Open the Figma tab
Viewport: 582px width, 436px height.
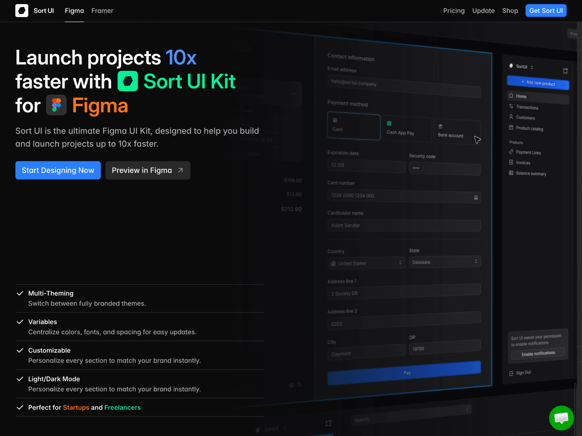click(74, 11)
